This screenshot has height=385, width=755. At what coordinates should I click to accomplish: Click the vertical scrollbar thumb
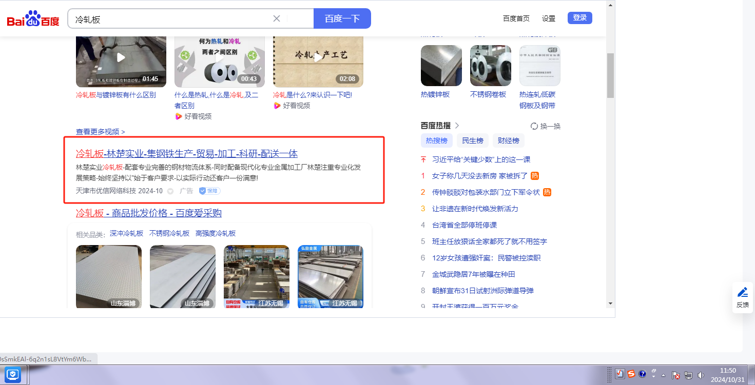point(611,75)
